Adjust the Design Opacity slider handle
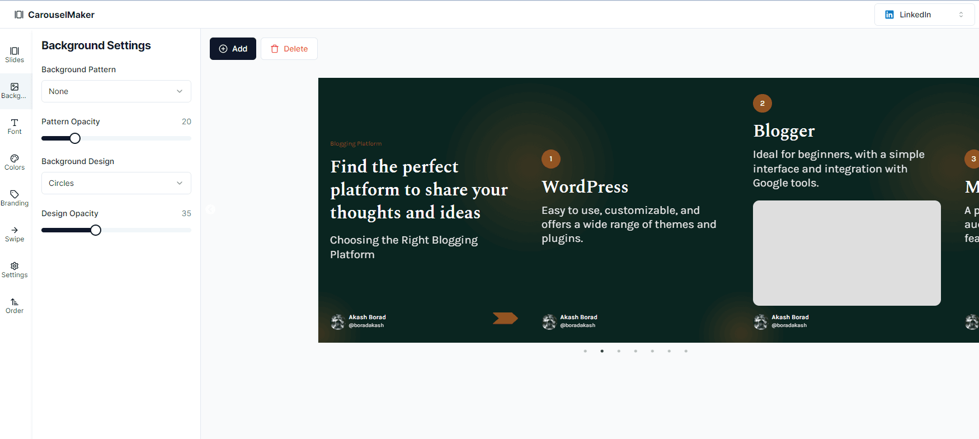Screen dimensions: 979x439 point(96,230)
